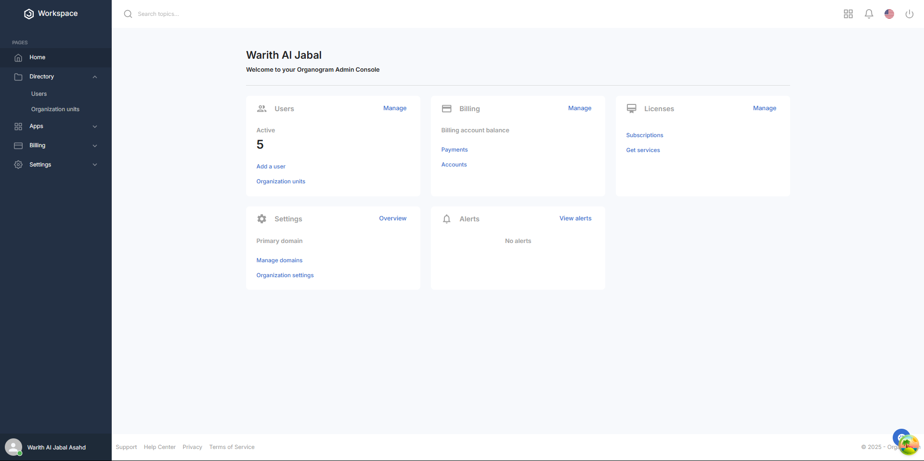Open the notifications bell icon
This screenshot has width=924, height=461.
[869, 14]
